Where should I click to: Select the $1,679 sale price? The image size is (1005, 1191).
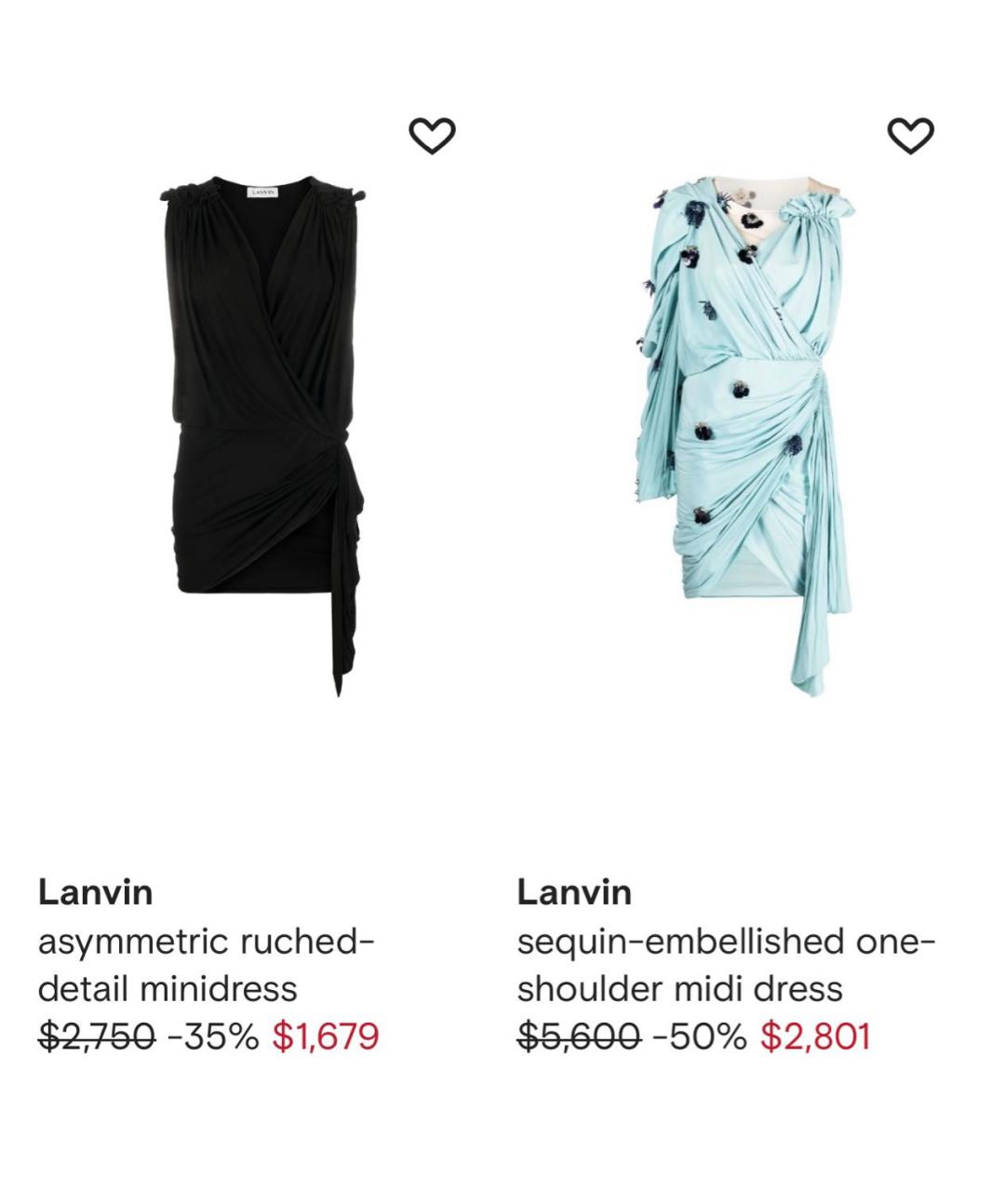coord(326,1036)
